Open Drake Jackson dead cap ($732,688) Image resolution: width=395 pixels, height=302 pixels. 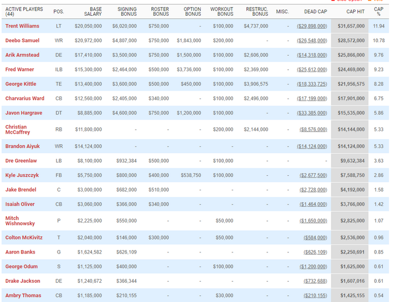(315, 281)
